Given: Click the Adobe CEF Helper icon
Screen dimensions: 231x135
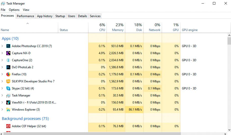Looking at the screenshot, I should point(8,126).
